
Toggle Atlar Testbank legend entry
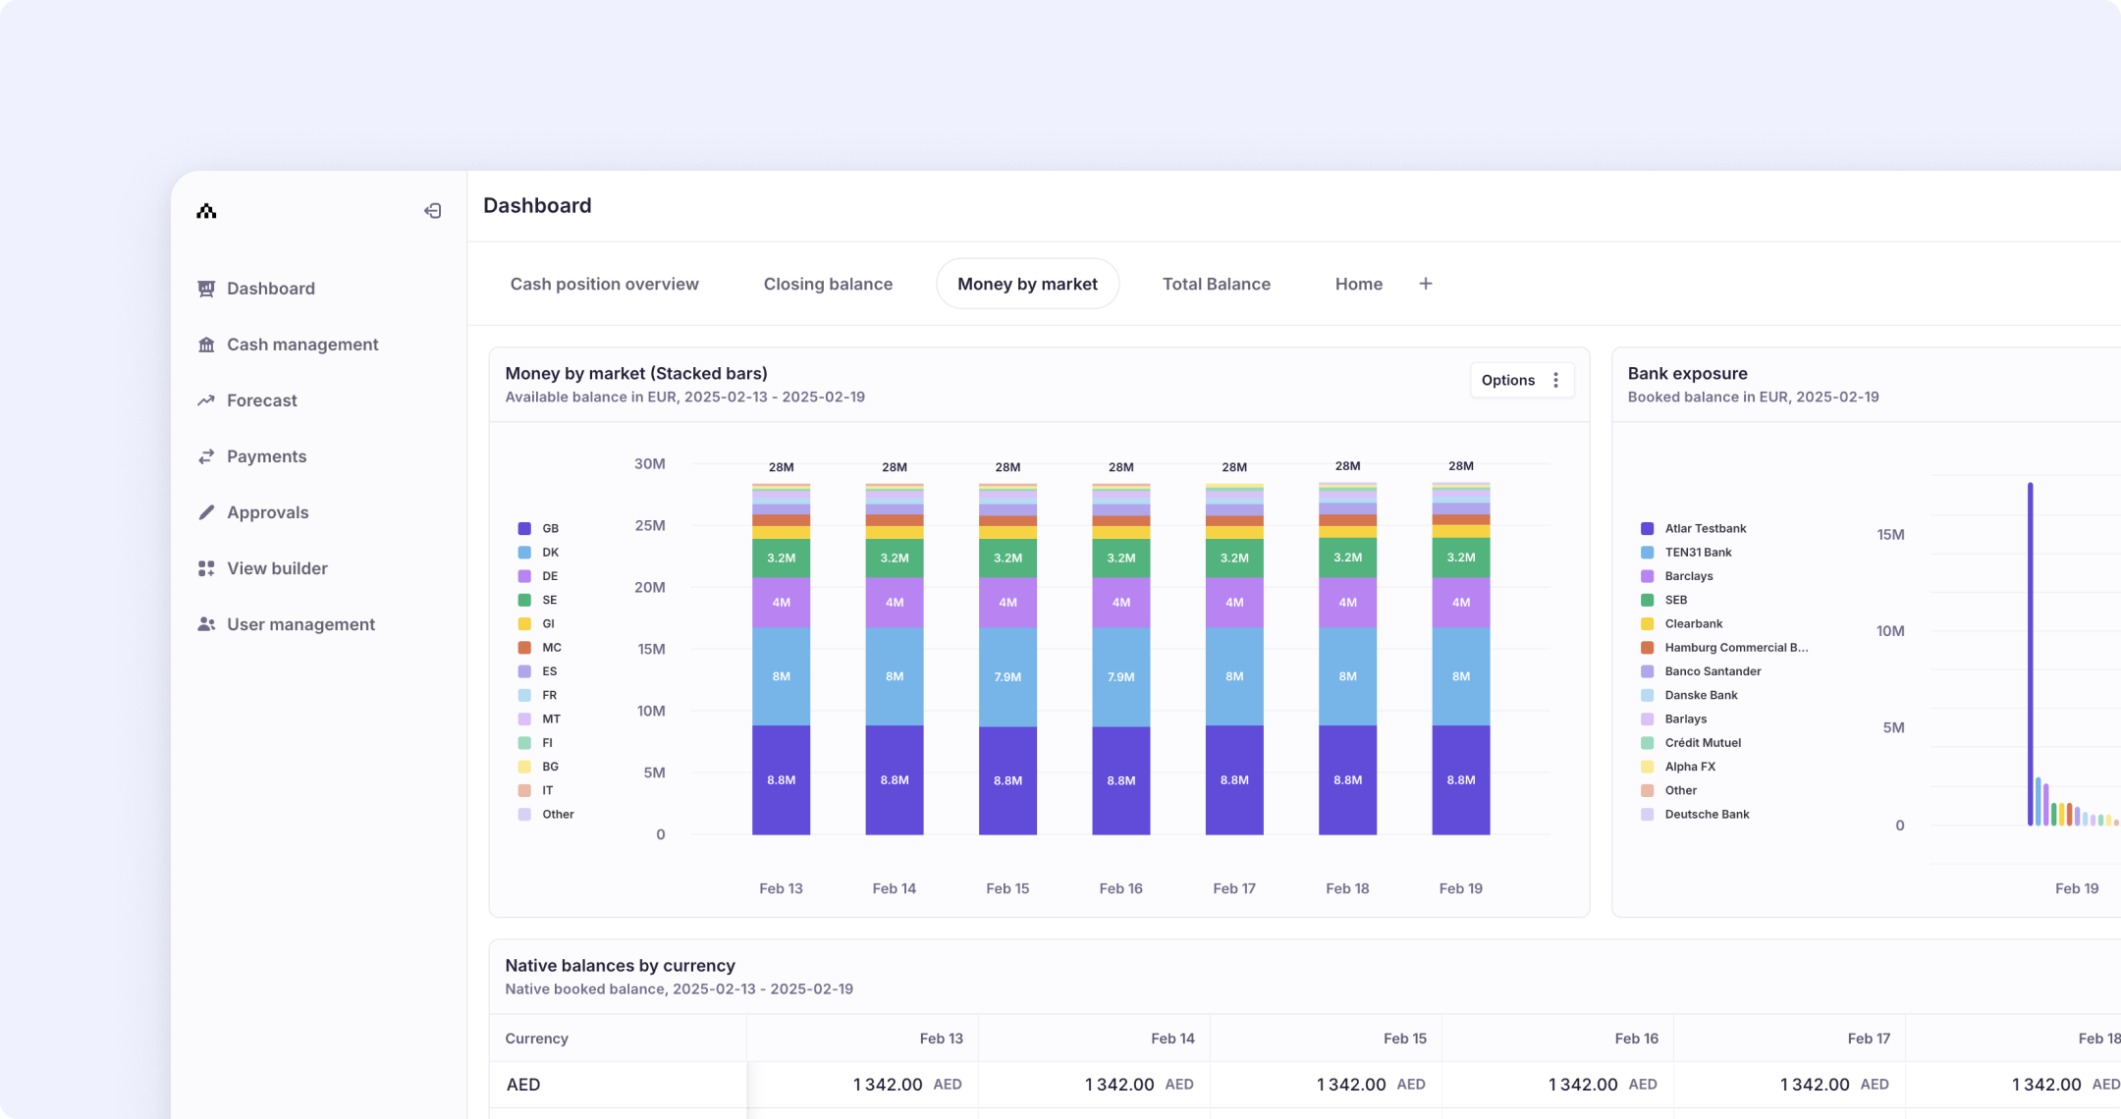coord(1705,528)
